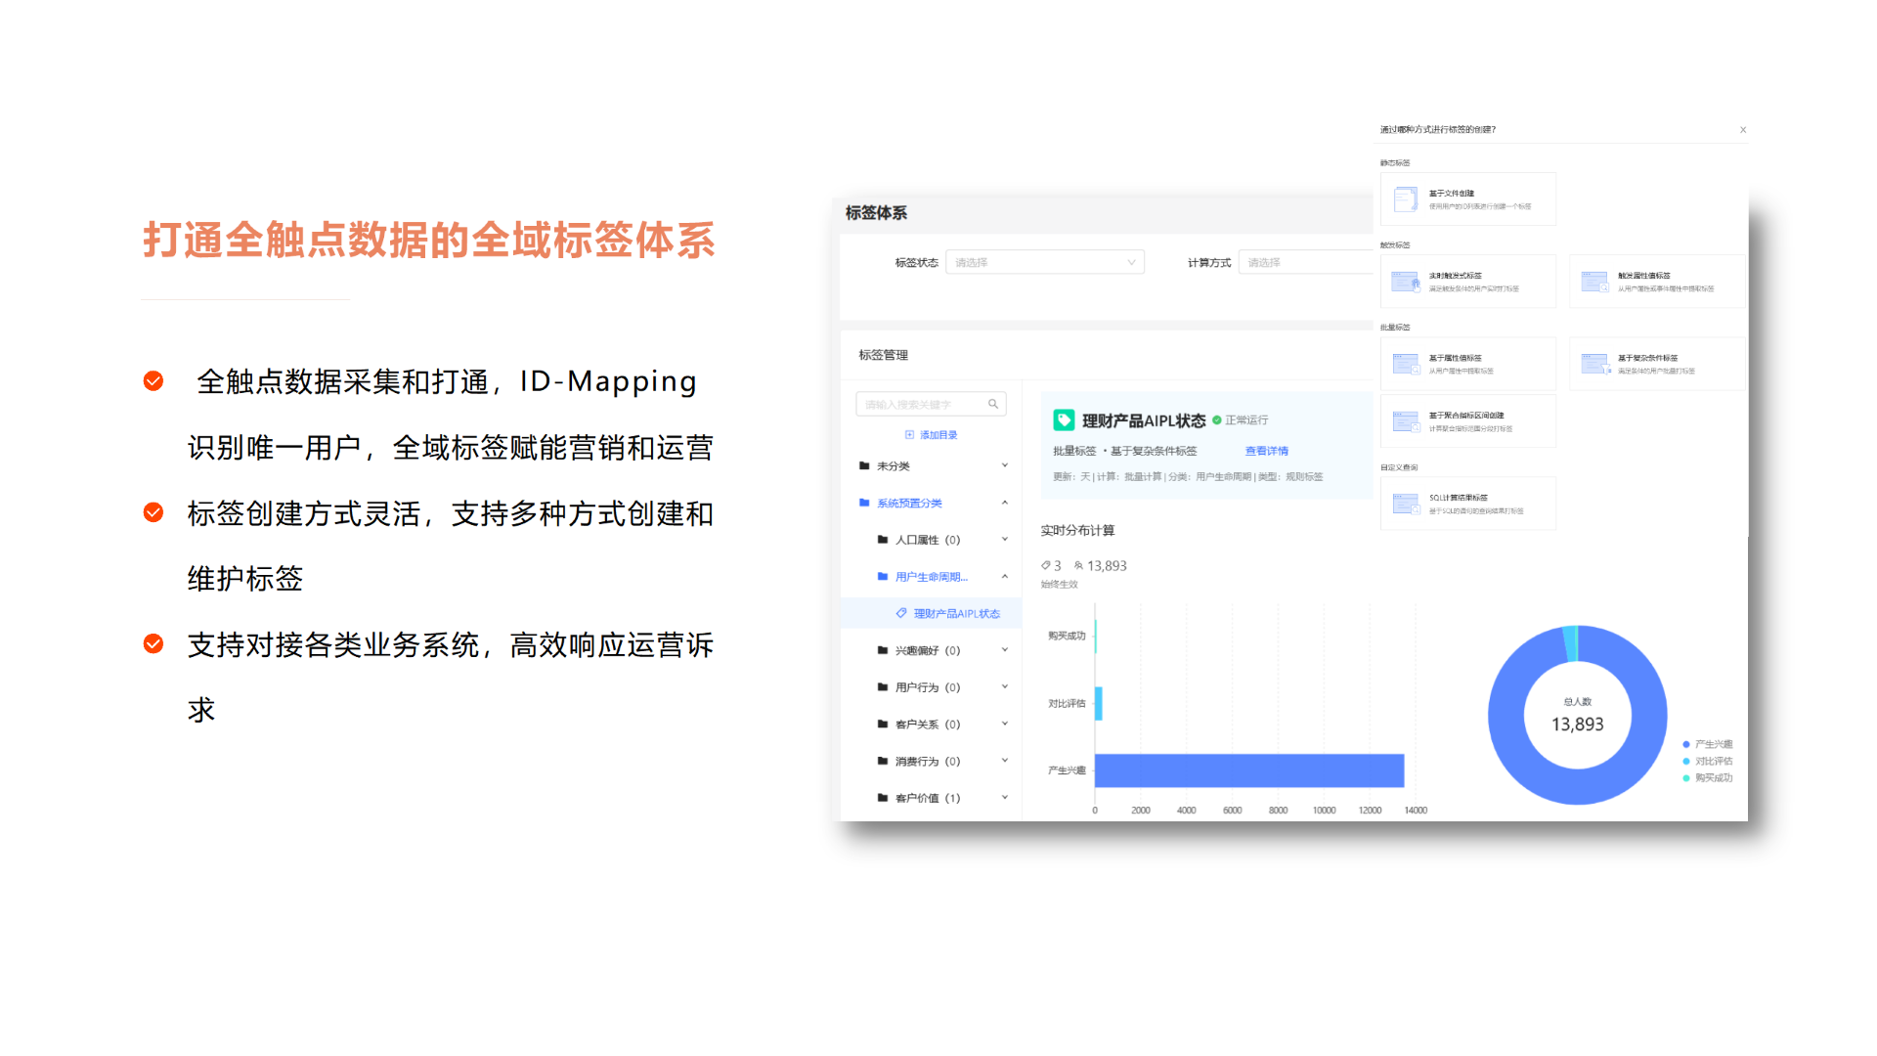Click the folder icon next to 消费行为 (0)
The image size is (1877, 1056).
pyautogui.click(x=883, y=761)
